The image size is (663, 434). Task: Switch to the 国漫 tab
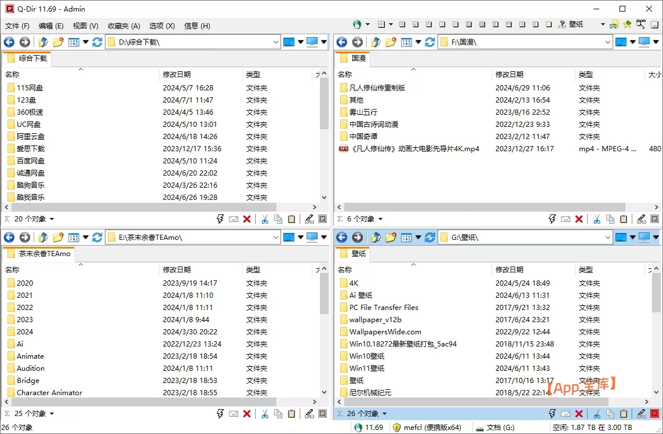352,58
